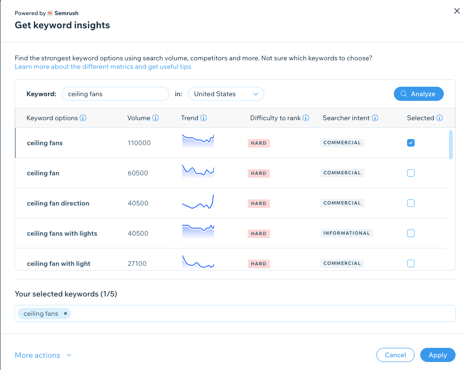Tick the ceiling fans with lights checkbox

tap(411, 233)
